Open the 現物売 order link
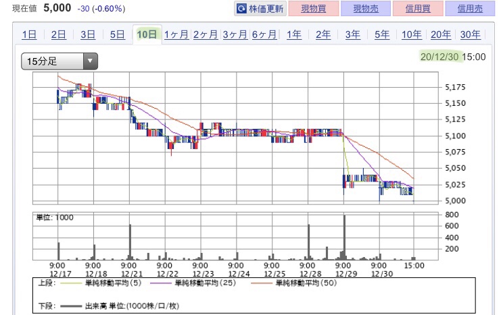This screenshot has width=501, height=315. pyautogui.click(x=366, y=9)
